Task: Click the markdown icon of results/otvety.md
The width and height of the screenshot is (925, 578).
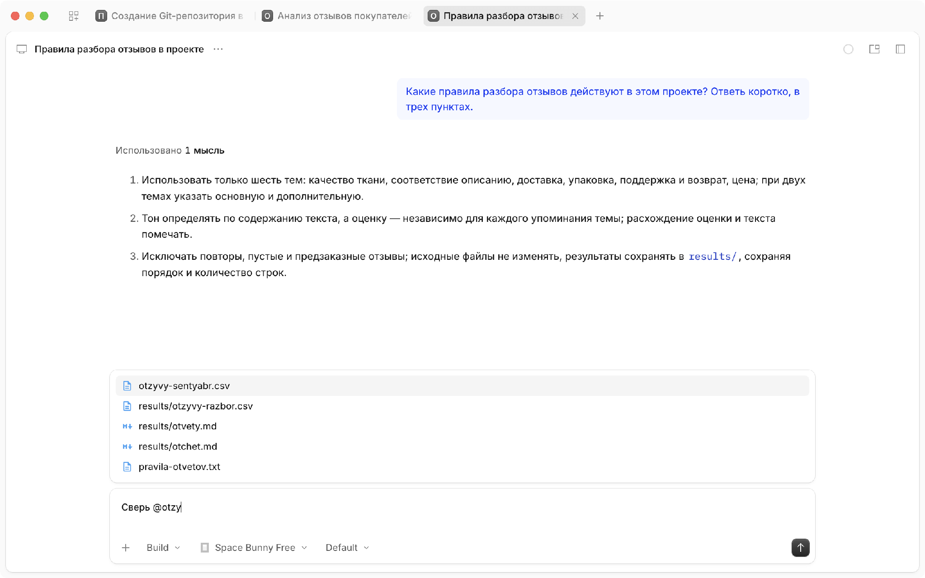Action: tap(127, 426)
